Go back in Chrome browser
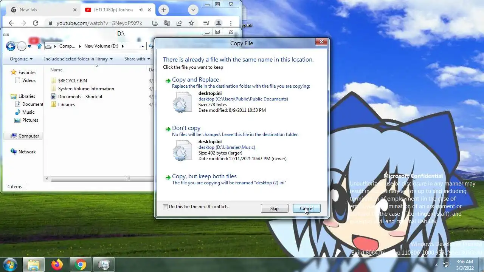The height and width of the screenshot is (272, 484). [11, 23]
